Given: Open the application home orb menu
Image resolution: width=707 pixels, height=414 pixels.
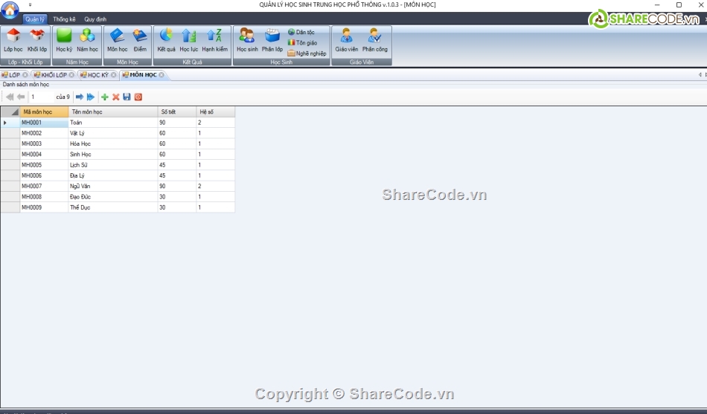Looking at the screenshot, I should (10, 10).
